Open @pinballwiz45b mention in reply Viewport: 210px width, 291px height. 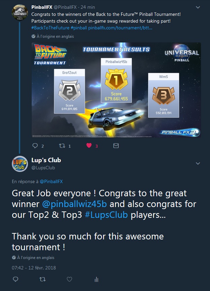(74, 204)
